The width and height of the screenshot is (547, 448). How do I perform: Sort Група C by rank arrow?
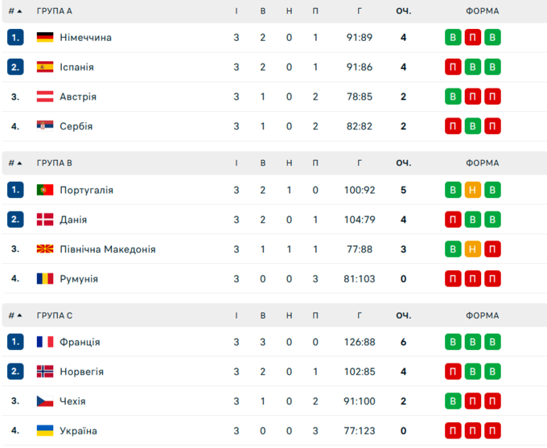(x=19, y=315)
